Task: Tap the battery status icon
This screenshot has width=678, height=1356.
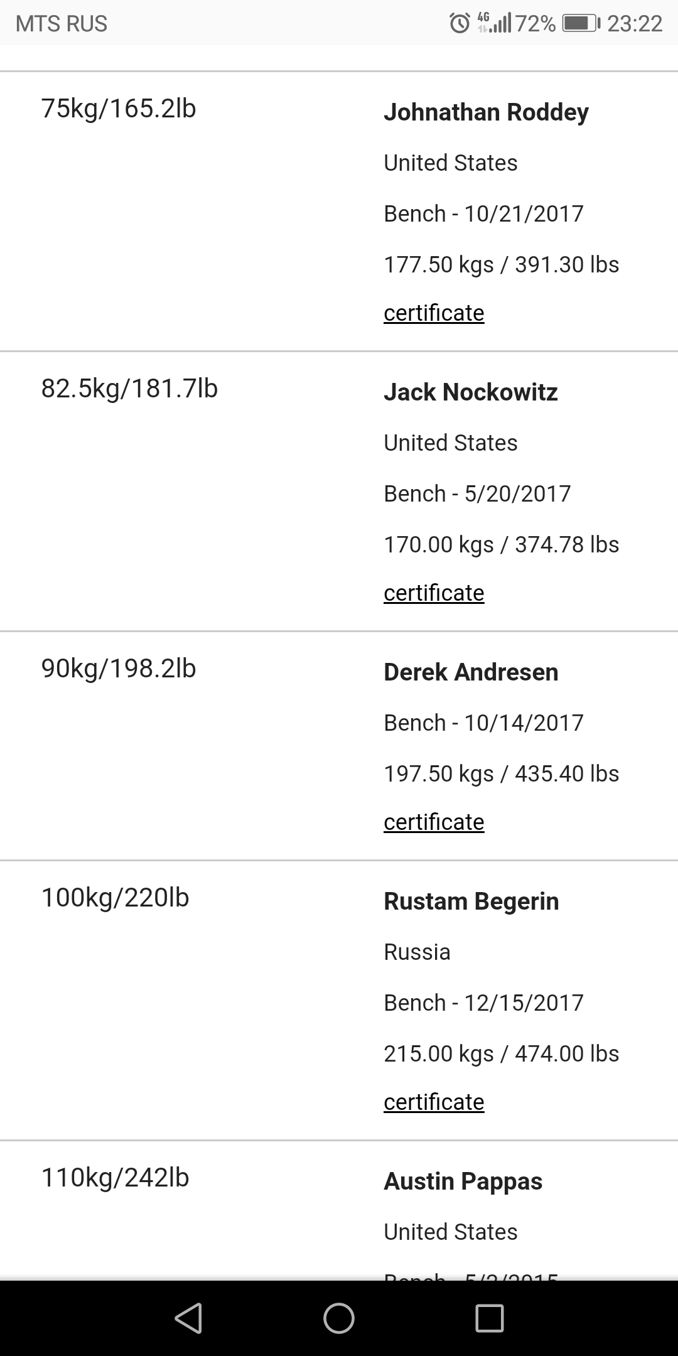Action: (581, 23)
